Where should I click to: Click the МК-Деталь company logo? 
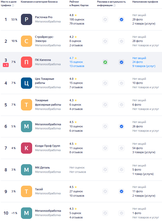click(x=27, y=170)
